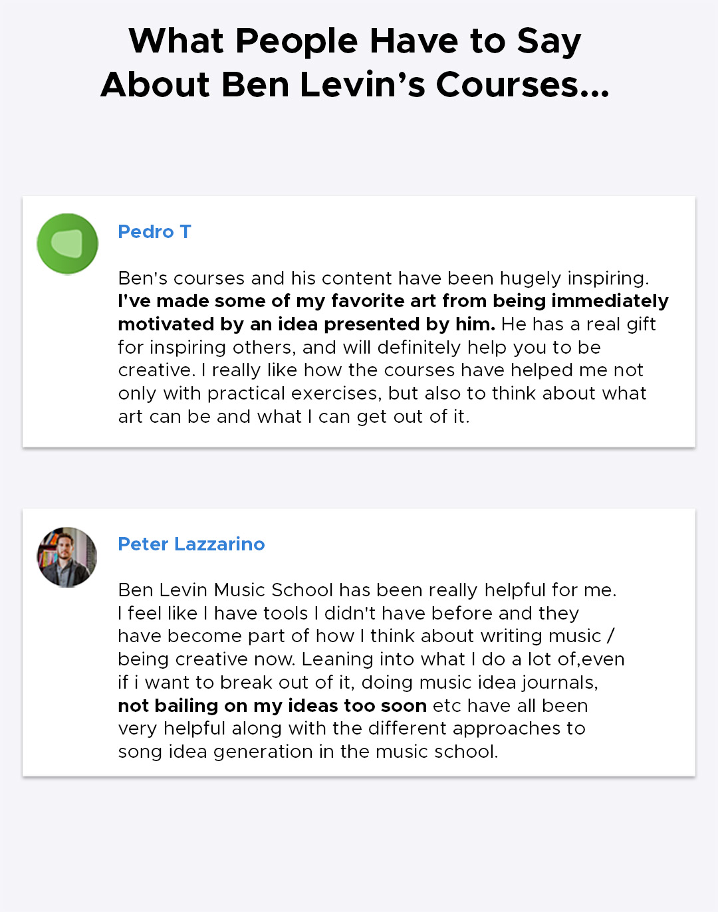Click the line "for inspiring others, and will definitely help you to be"
Image resolution: width=718 pixels, height=912 pixels.
click(x=360, y=347)
